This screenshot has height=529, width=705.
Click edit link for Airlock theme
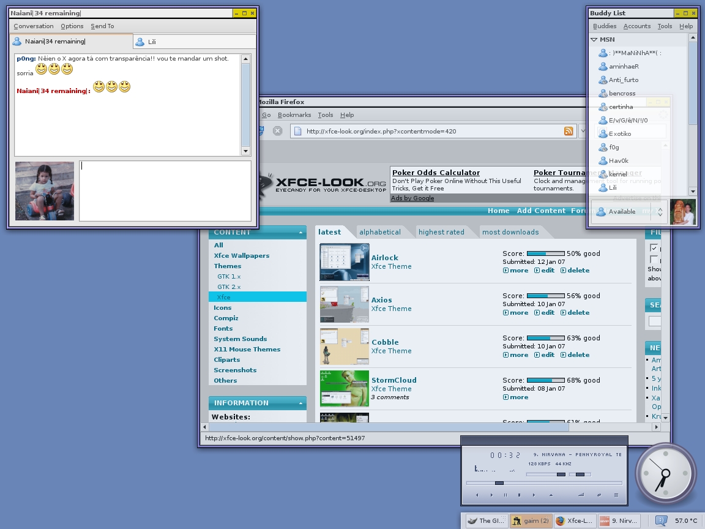(x=545, y=271)
